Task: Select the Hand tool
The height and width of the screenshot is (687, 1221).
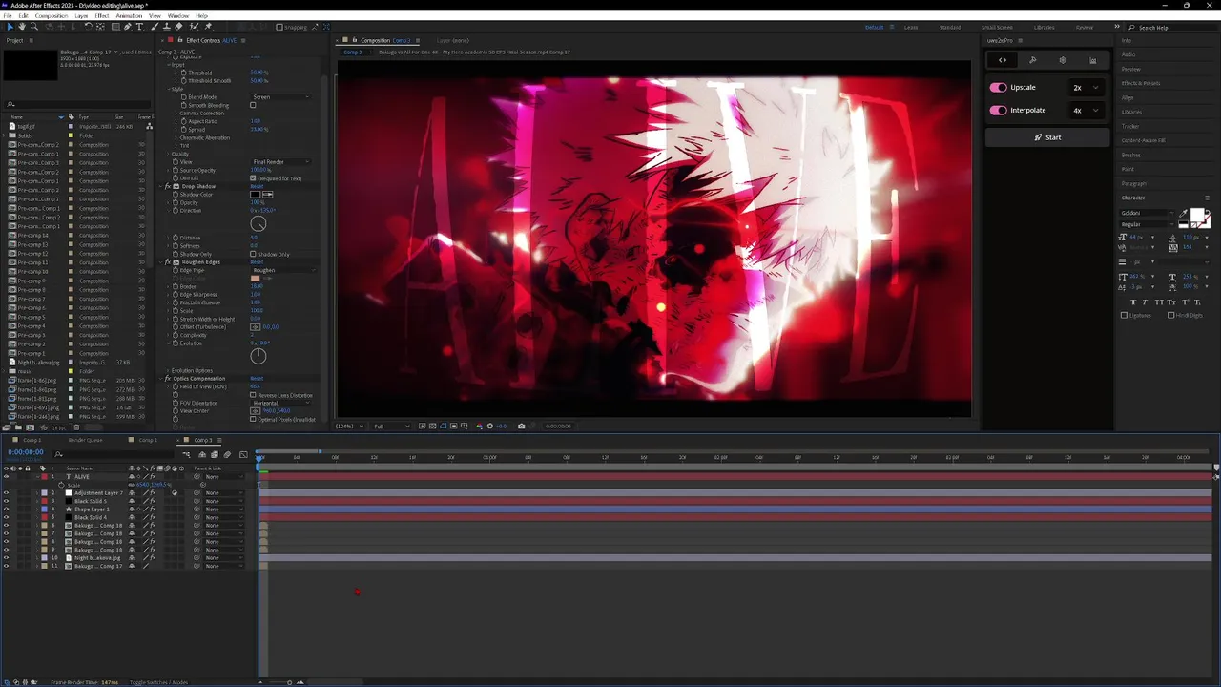Action: point(22,27)
